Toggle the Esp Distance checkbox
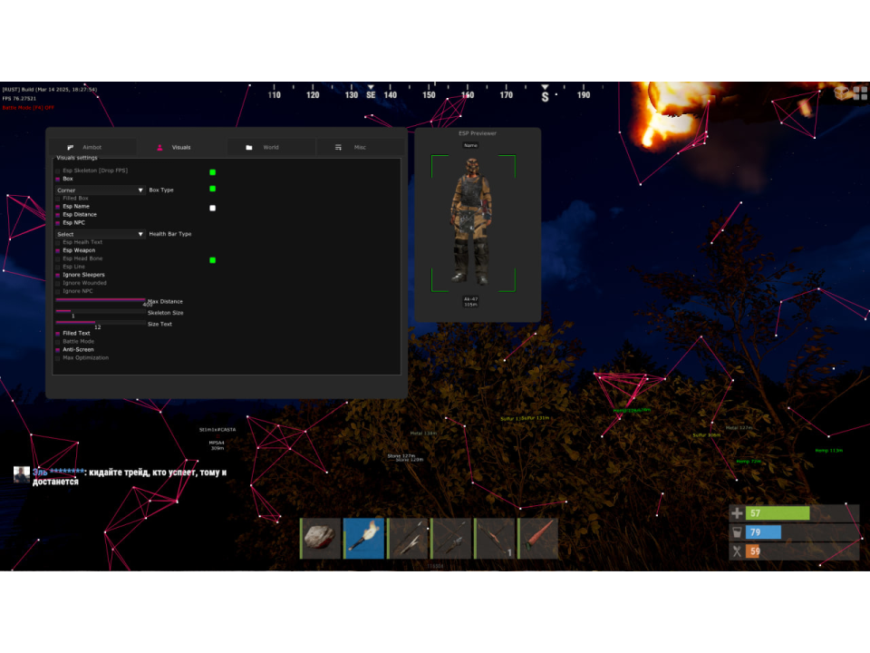 coord(58,215)
